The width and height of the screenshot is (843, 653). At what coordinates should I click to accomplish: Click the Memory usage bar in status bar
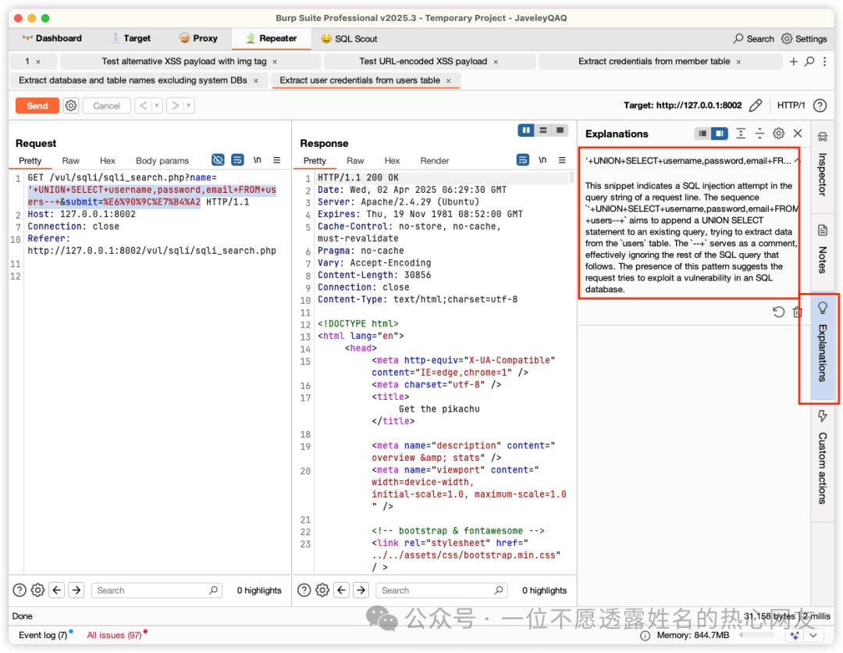[757, 635]
